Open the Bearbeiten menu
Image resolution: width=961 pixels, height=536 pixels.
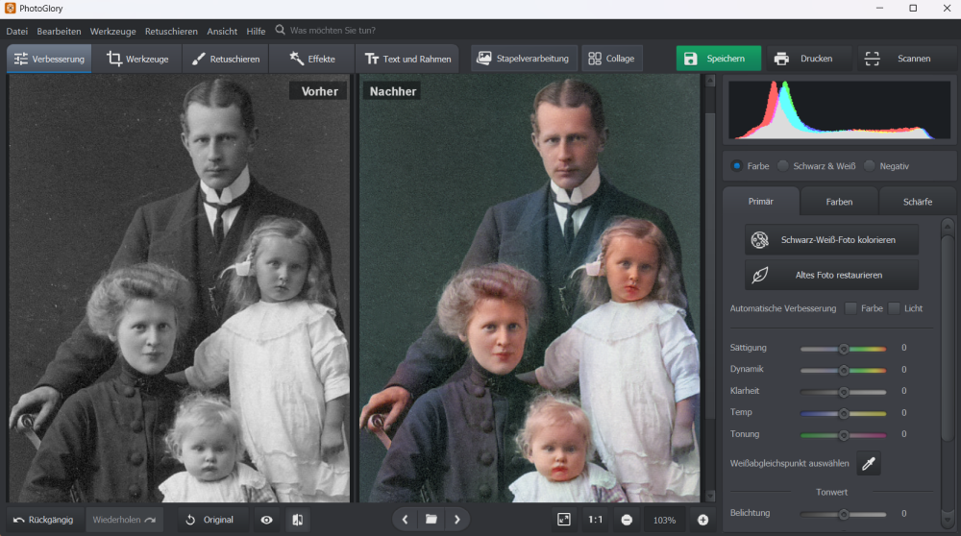point(59,31)
